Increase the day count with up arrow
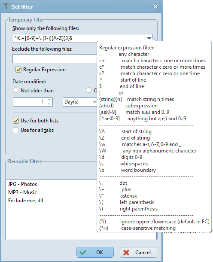The image size is (213, 262). [49, 100]
